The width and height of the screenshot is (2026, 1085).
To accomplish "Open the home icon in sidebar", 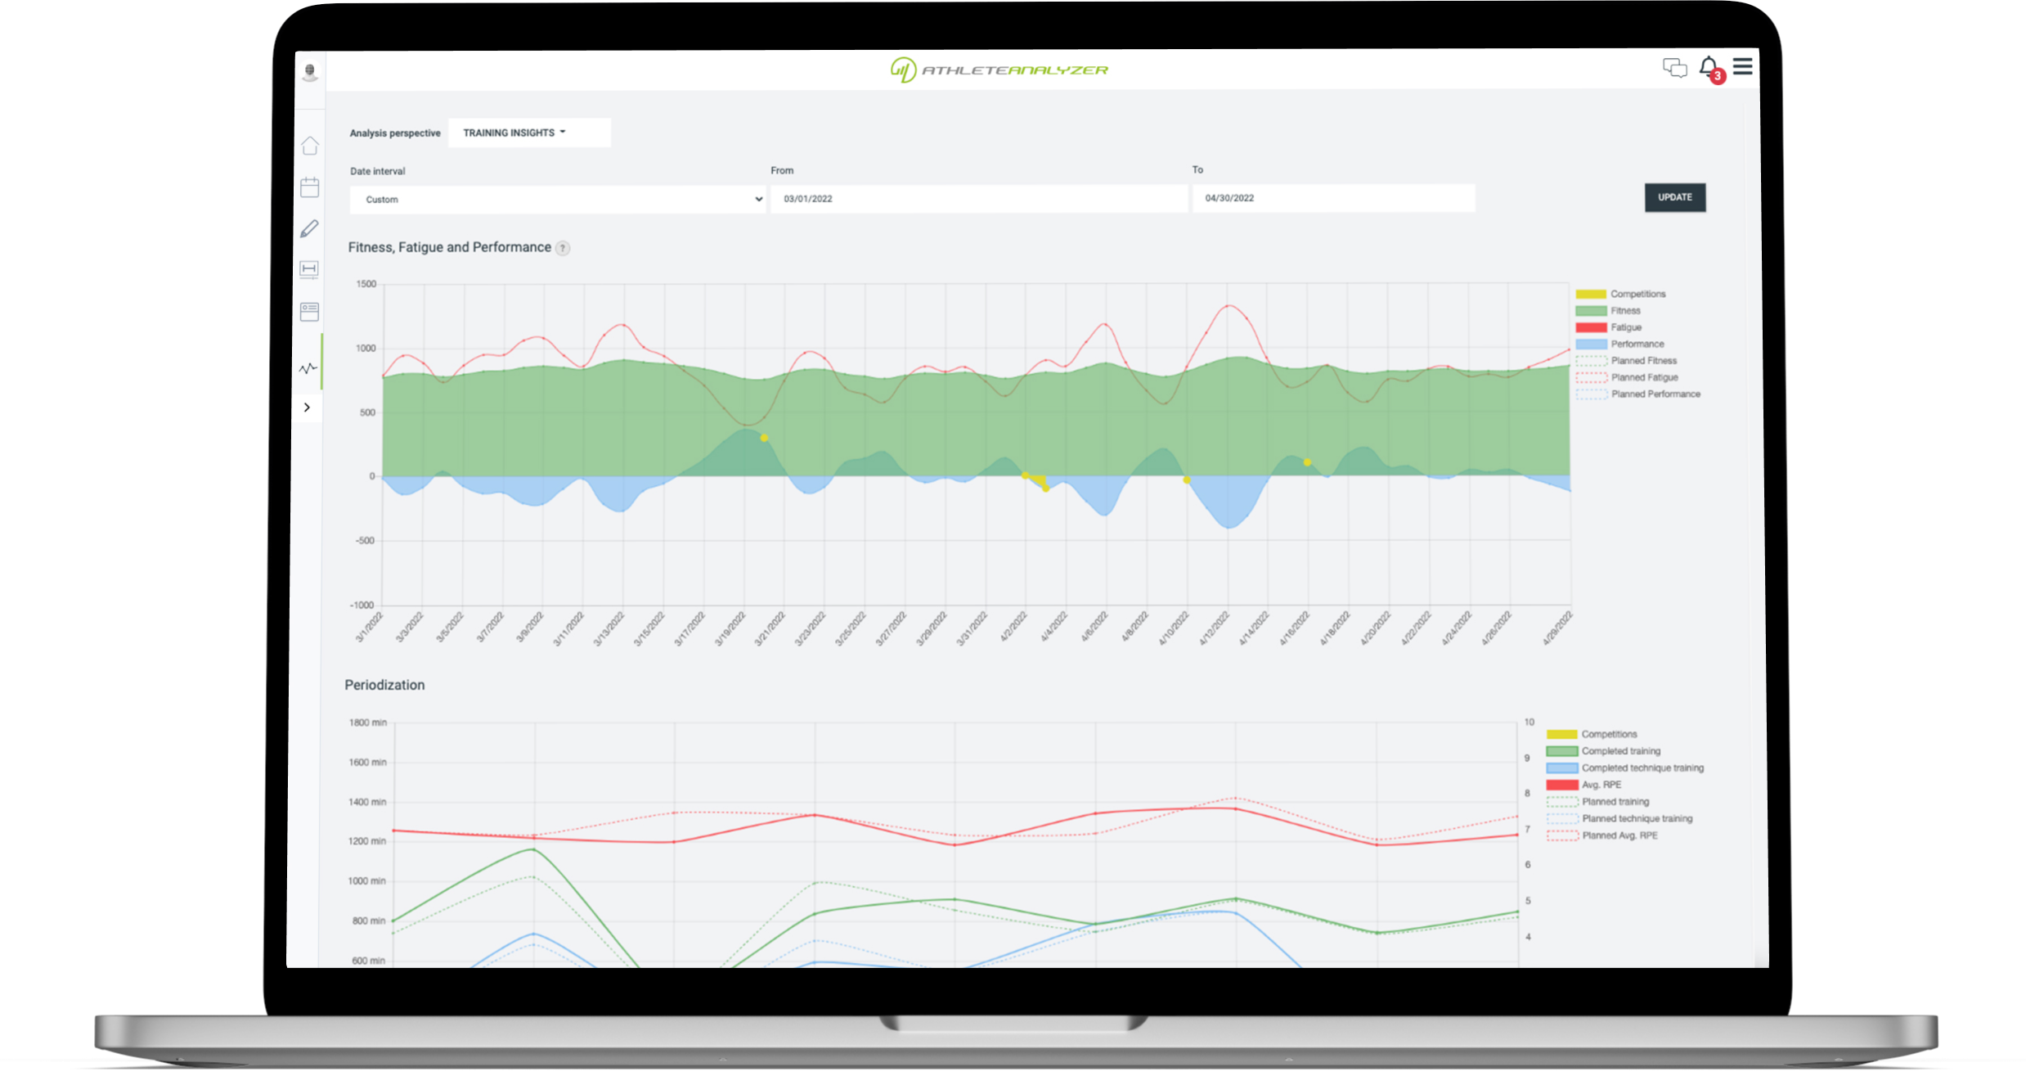I will [x=309, y=146].
